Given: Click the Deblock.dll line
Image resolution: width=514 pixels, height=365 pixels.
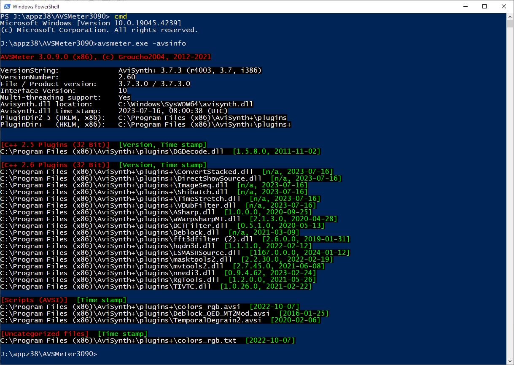Looking at the screenshot, I should tap(150, 233).
